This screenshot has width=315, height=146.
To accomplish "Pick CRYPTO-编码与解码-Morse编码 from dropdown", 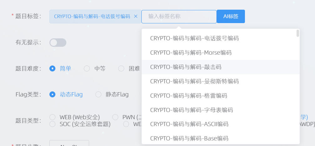I will point(191,53).
